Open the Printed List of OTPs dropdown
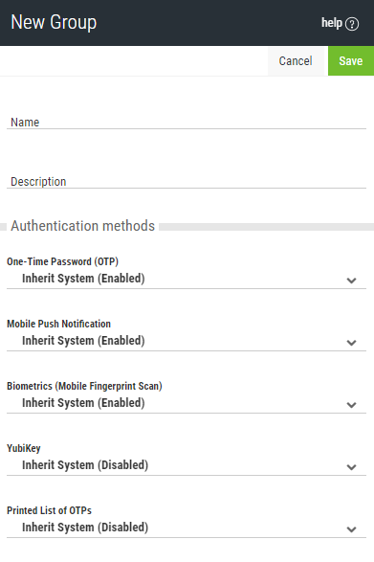374x562 pixels. (187, 528)
